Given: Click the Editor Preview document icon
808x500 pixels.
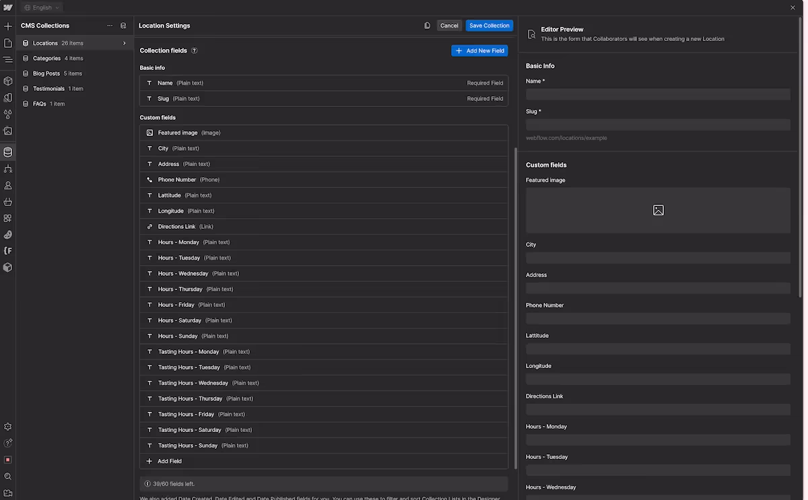Looking at the screenshot, I should 531,34.
